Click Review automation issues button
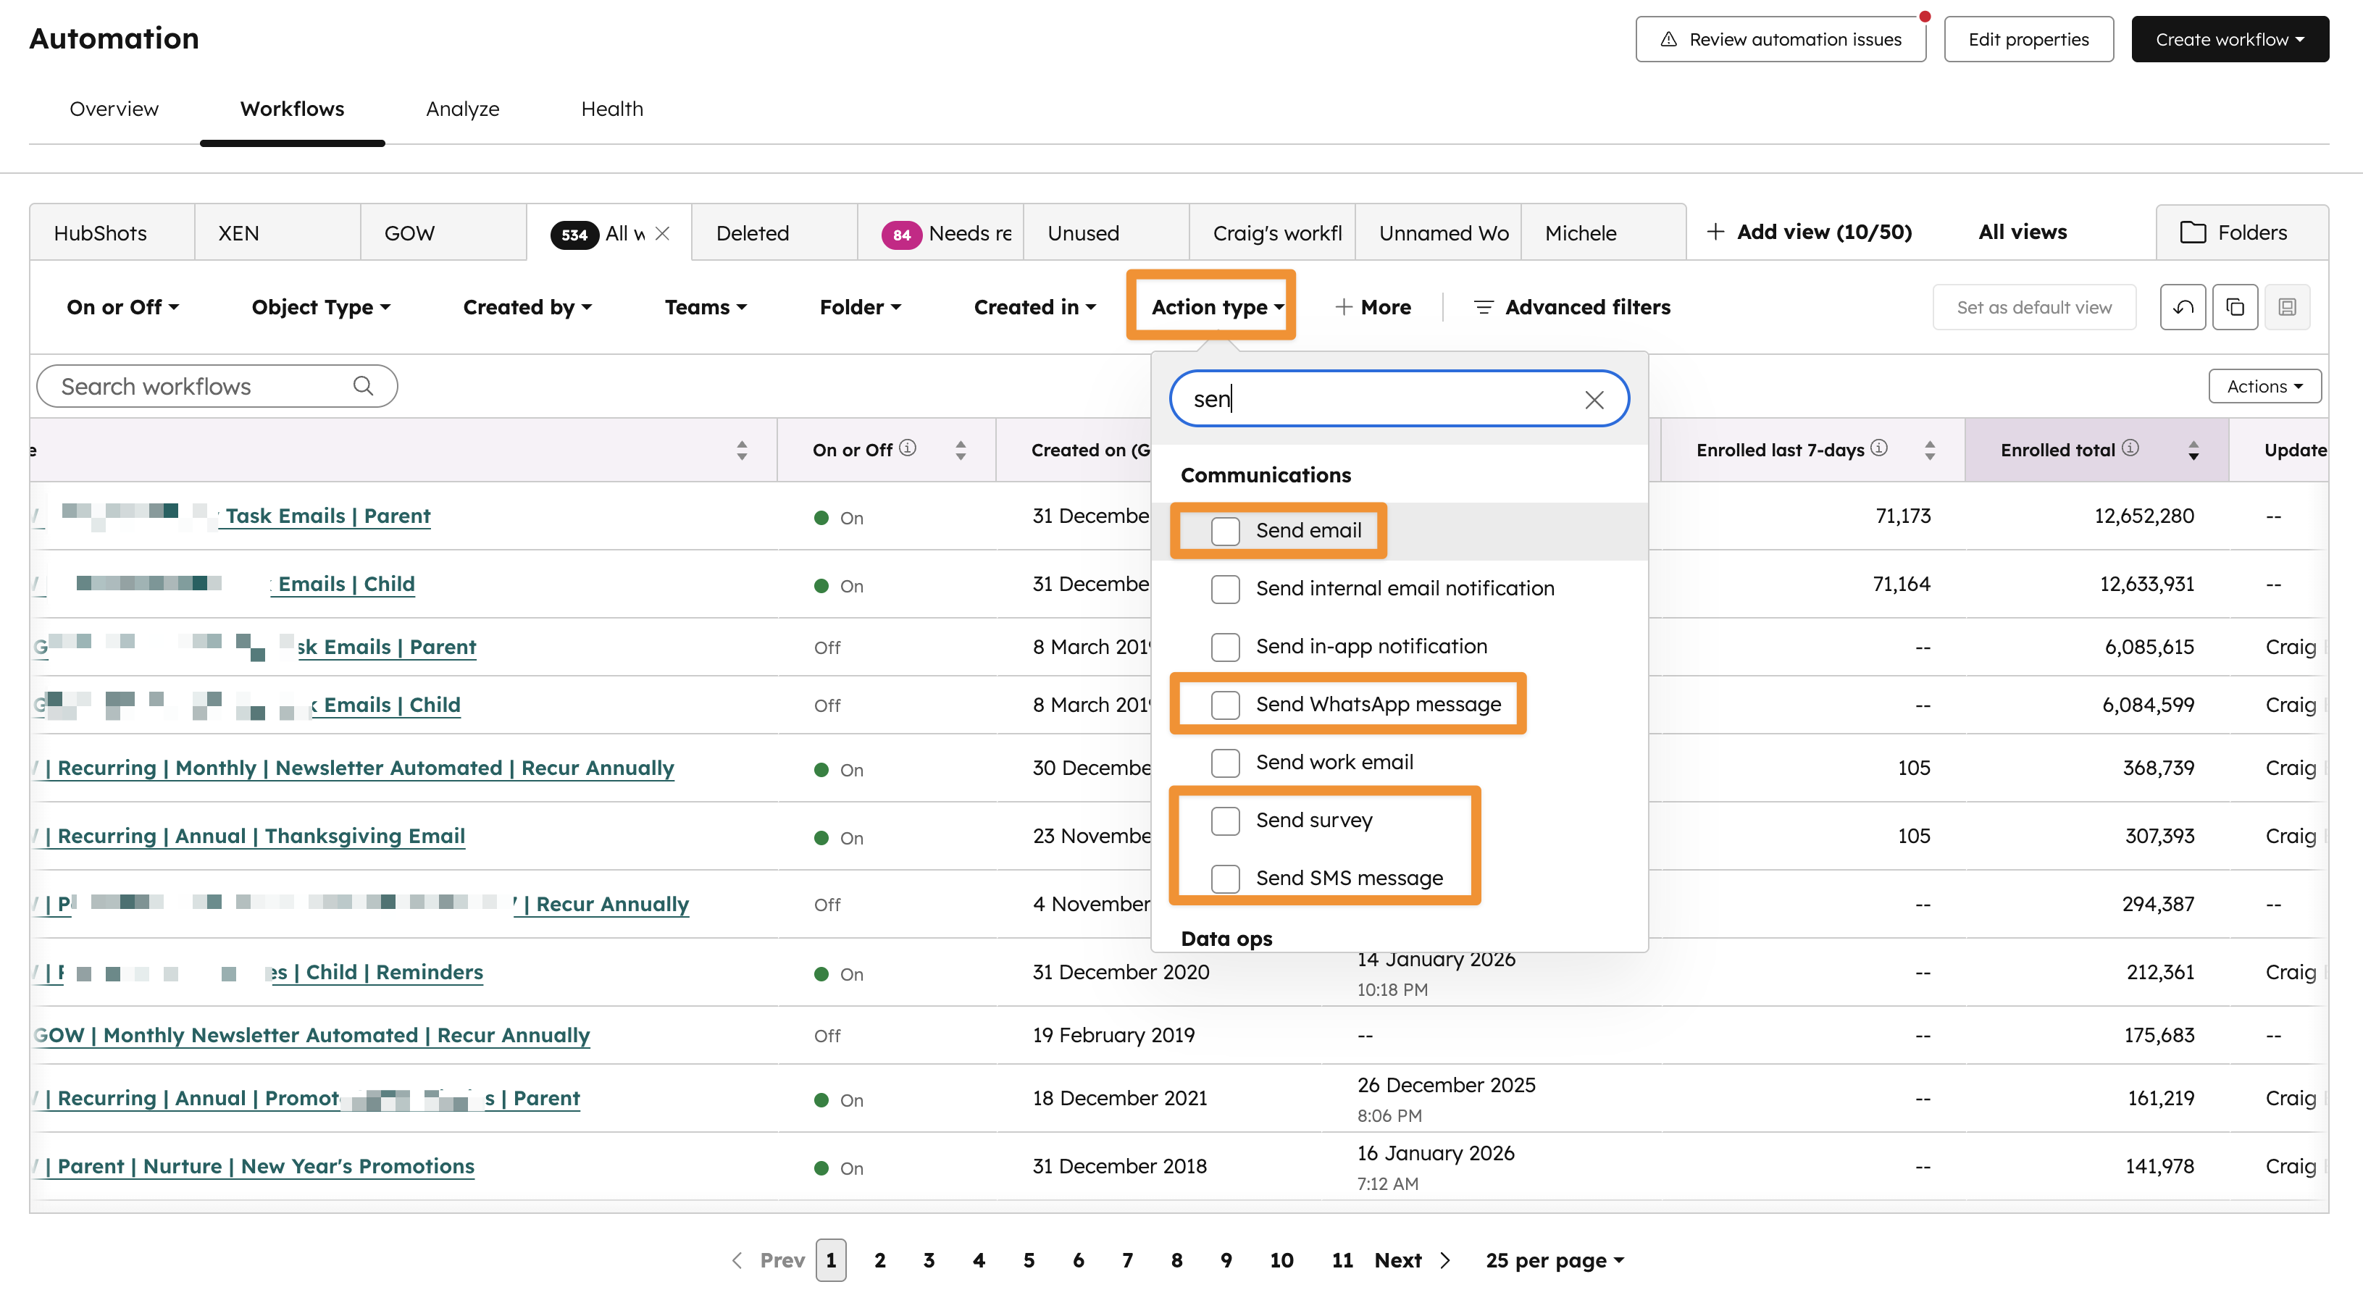Image resolution: width=2363 pixels, height=1295 pixels. click(x=1780, y=39)
